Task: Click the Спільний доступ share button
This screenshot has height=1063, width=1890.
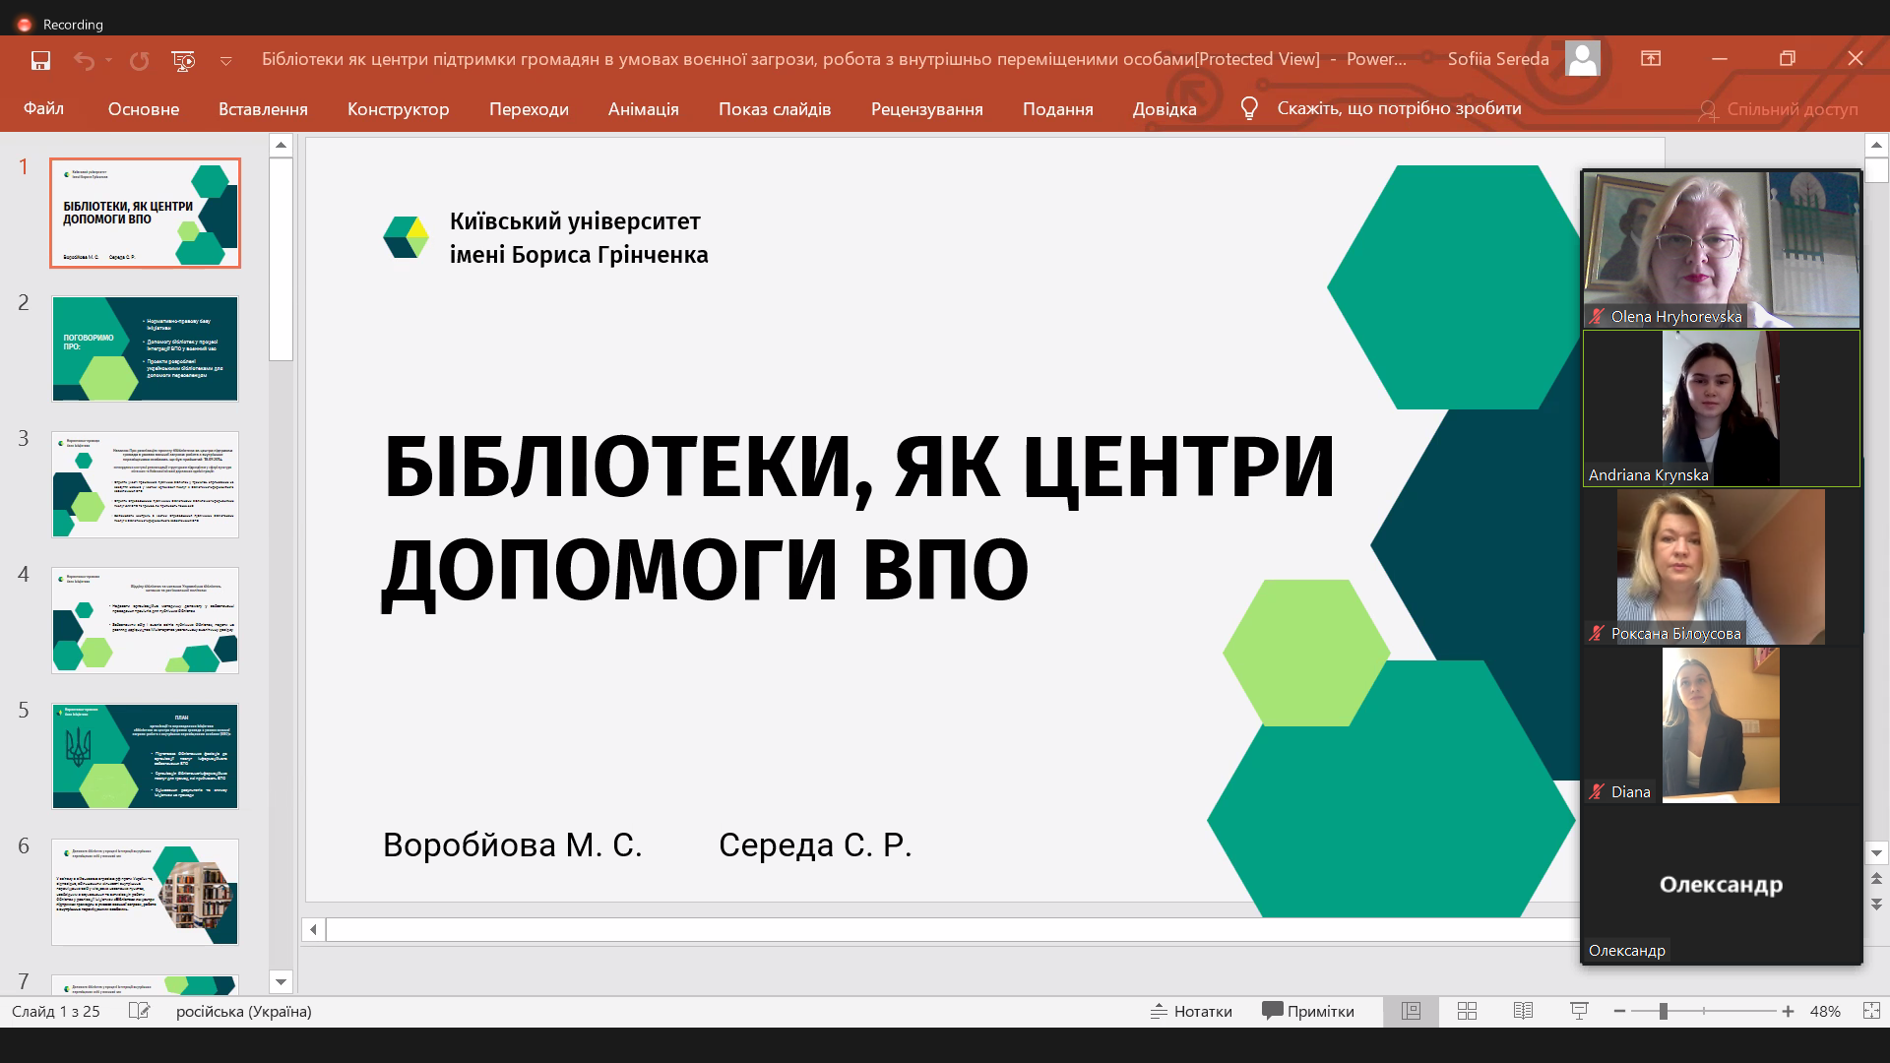Action: (1779, 109)
